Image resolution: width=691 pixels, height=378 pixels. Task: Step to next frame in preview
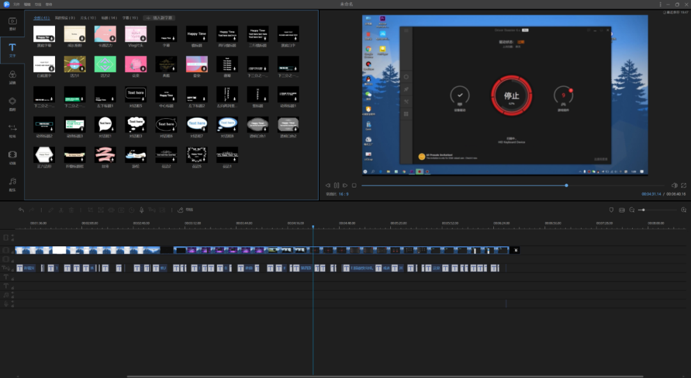tap(345, 185)
